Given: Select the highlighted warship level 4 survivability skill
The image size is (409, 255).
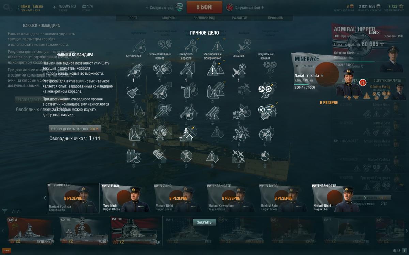Looking at the screenshot, I should pyautogui.click(x=186, y=134).
